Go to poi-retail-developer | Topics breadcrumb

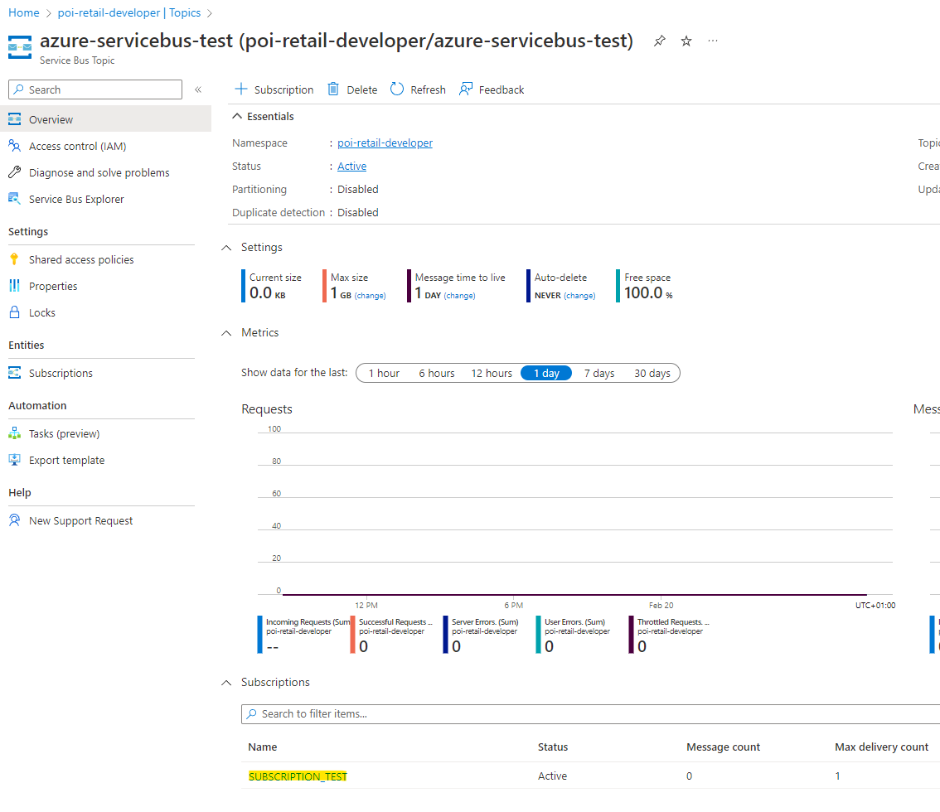(x=128, y=12)
